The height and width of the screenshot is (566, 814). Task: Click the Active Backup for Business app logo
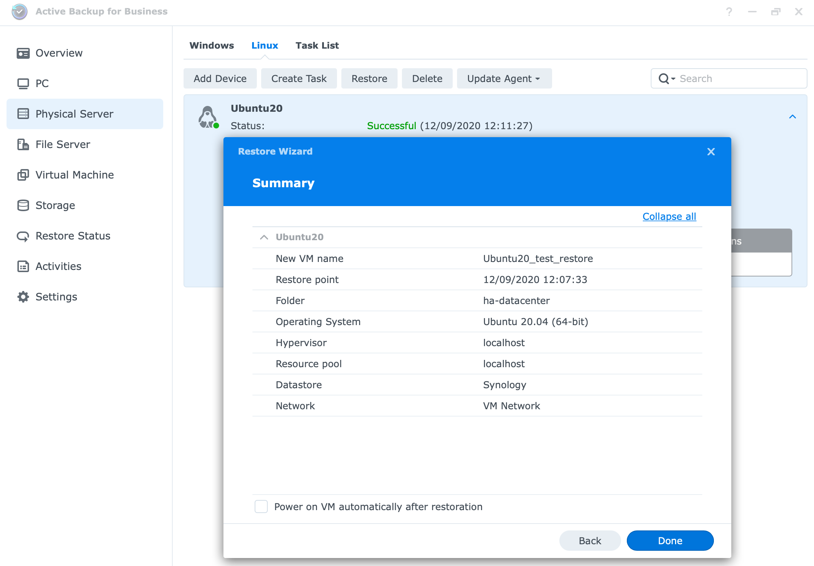[20, 12]
